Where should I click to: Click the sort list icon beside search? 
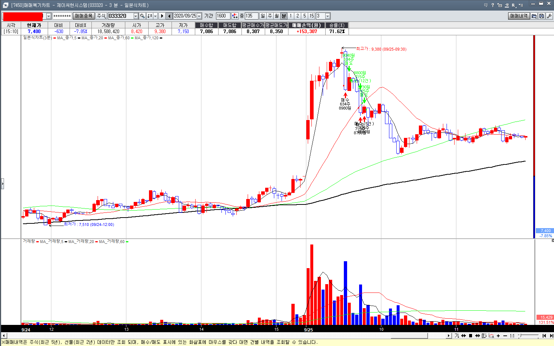(150, 16)
